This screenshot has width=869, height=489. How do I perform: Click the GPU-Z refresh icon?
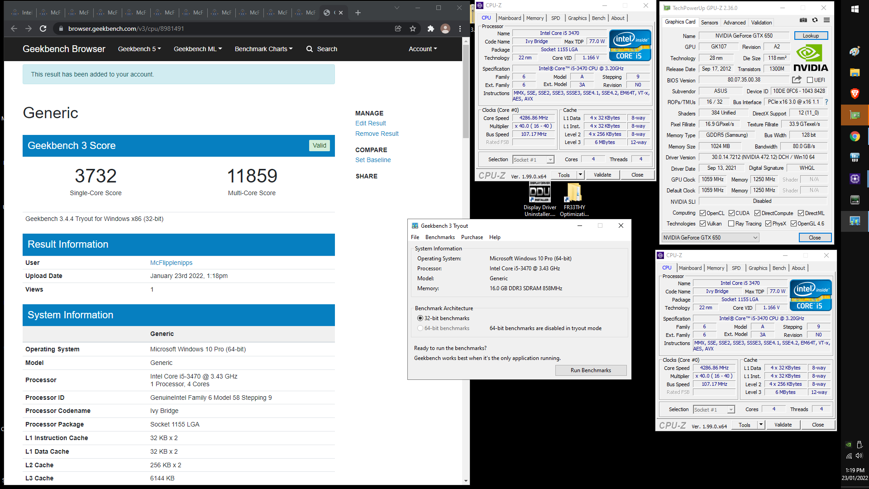[815, 20]
